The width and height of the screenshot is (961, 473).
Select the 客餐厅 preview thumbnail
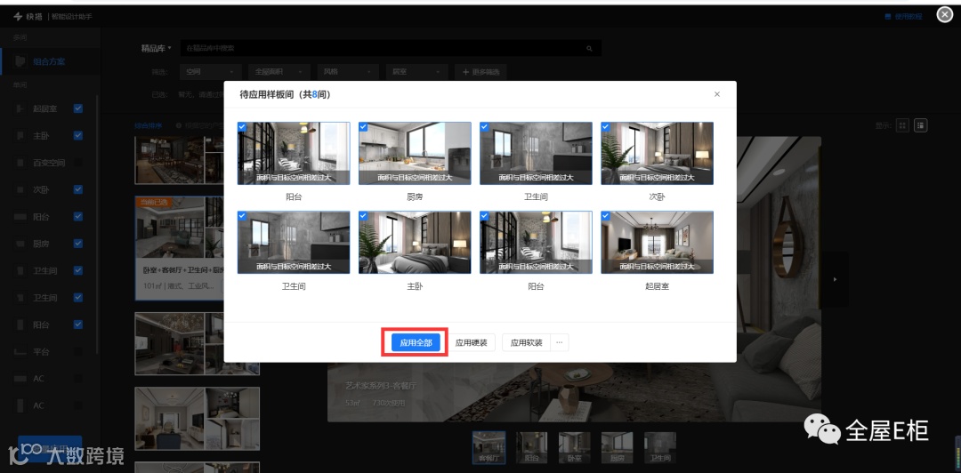(x=489, y=447)
